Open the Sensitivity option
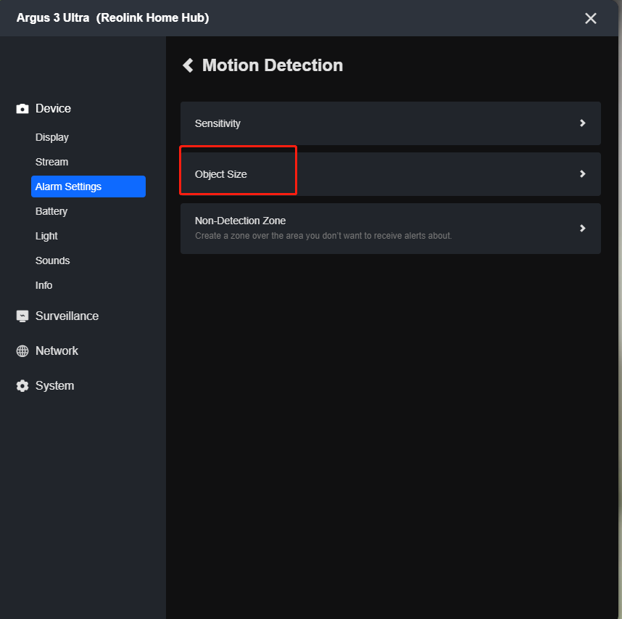 coord(390,123)
